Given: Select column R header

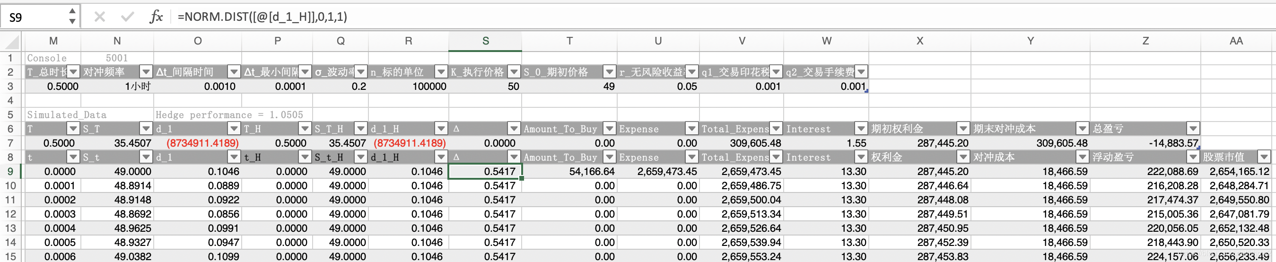Looking at the screenshot, I should [x=408, y=41].
